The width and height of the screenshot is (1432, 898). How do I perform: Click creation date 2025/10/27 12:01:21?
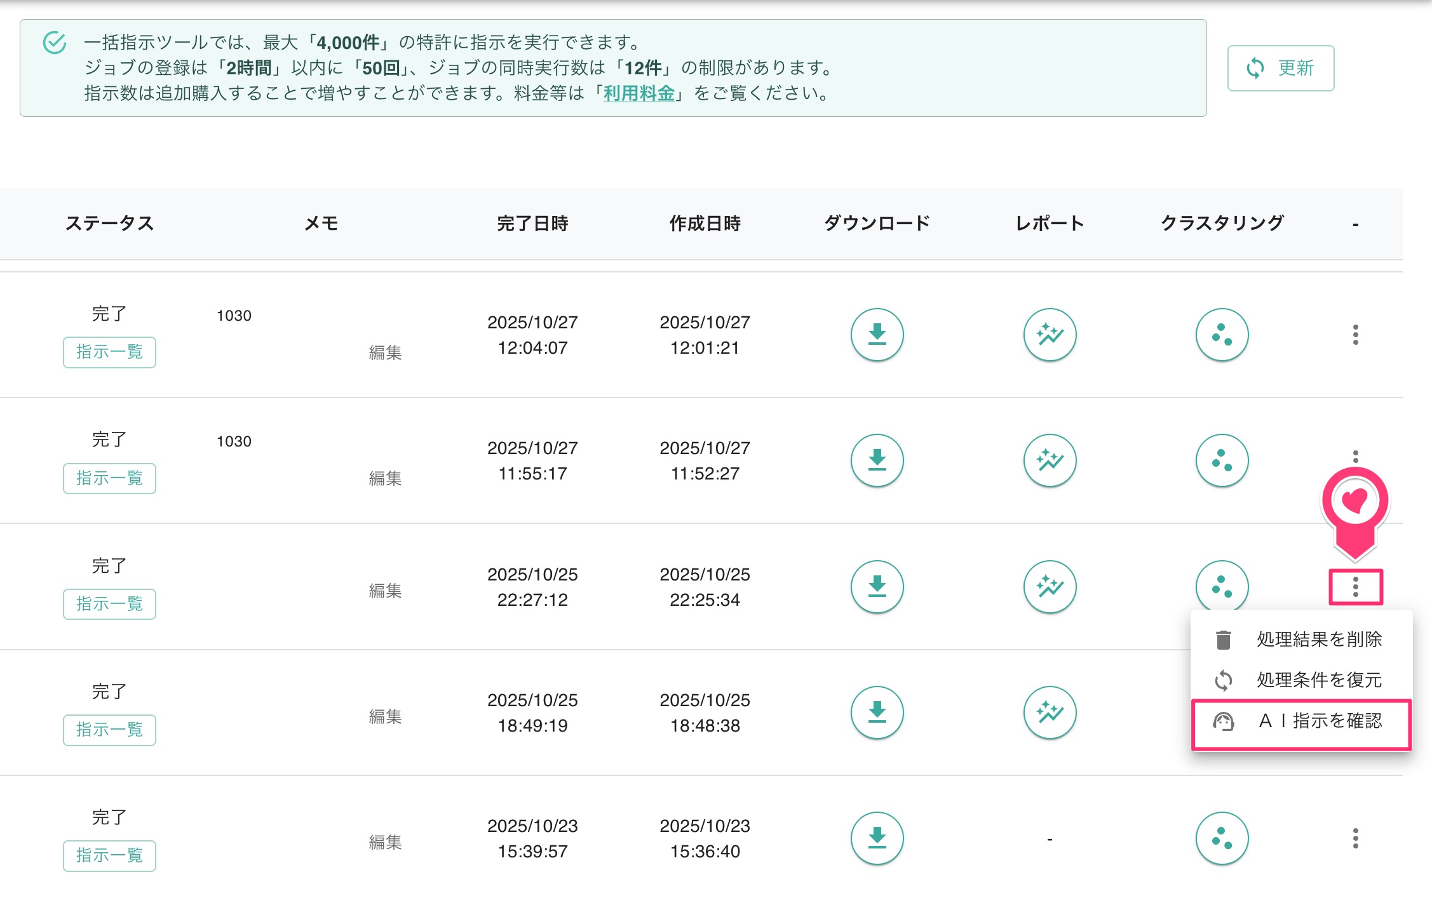705,335
